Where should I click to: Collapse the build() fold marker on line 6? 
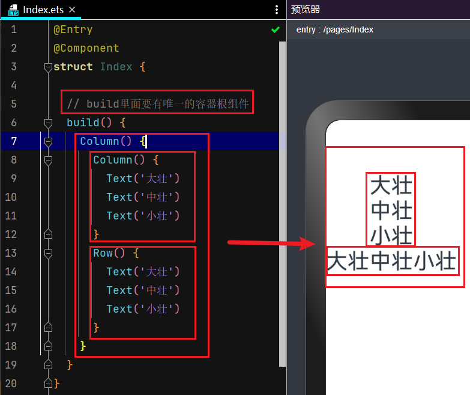coord(48,123)
